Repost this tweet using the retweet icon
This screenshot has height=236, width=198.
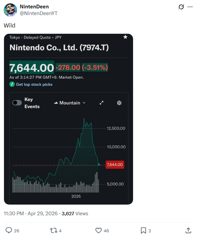pyautogui.click(x=54, y=230)
